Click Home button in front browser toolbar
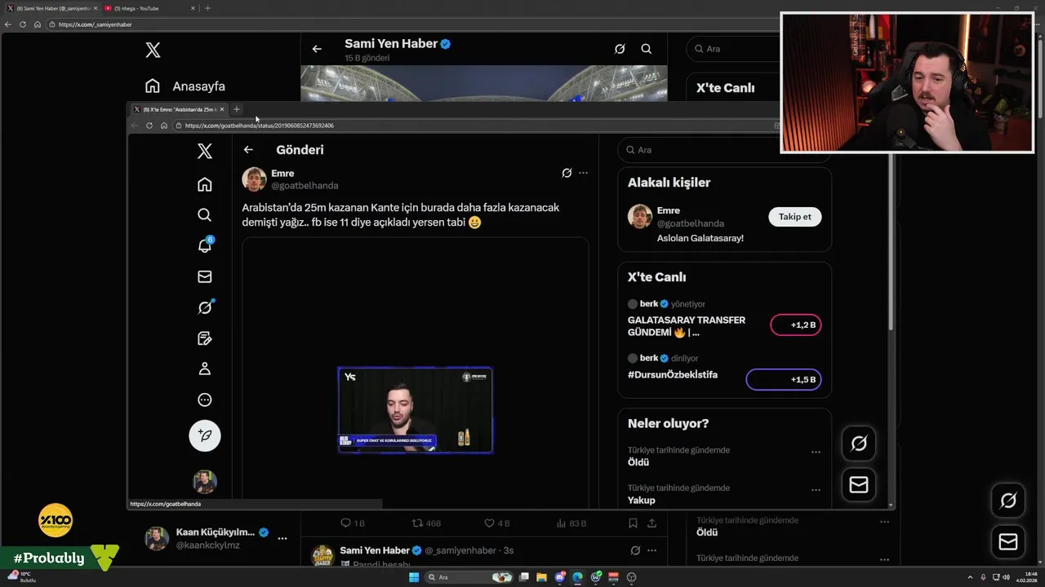This screenshot has width=1045, height=587. point(164,126)
